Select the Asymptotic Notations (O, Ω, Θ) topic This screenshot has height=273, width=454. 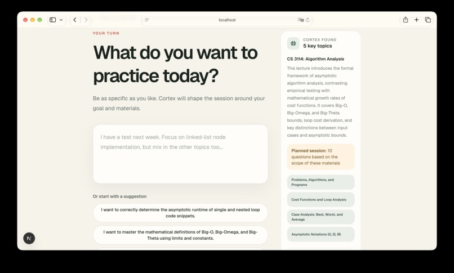[x=321, y=234]
